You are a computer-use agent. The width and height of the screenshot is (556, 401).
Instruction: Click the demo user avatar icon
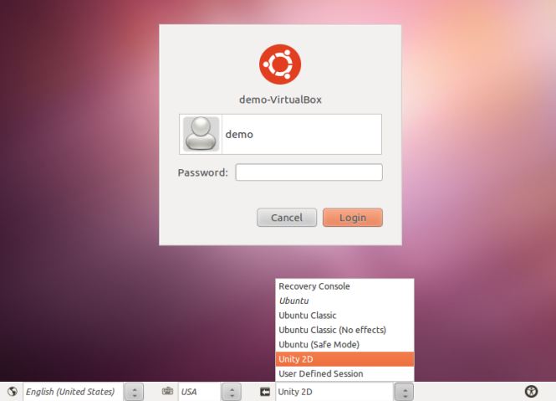point(201,134)
